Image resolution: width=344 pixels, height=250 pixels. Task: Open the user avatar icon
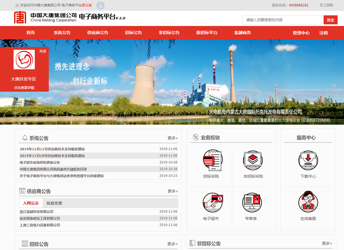(x=100, y=6)
